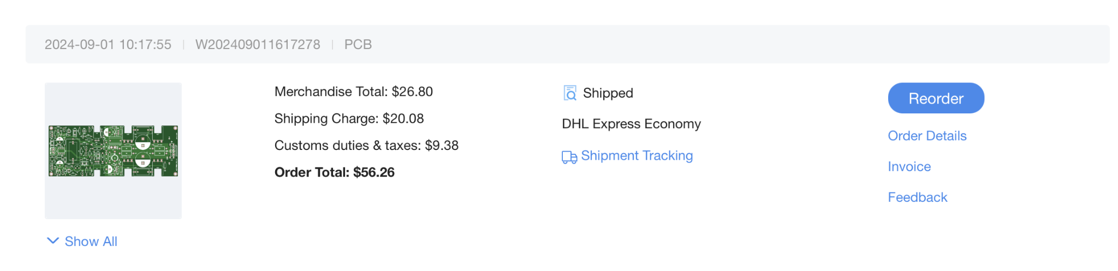Click the Shipping Charge $20.08 line
Image resolution: width=1118 pixels, height=271 pixels.
tap(349, 119)
